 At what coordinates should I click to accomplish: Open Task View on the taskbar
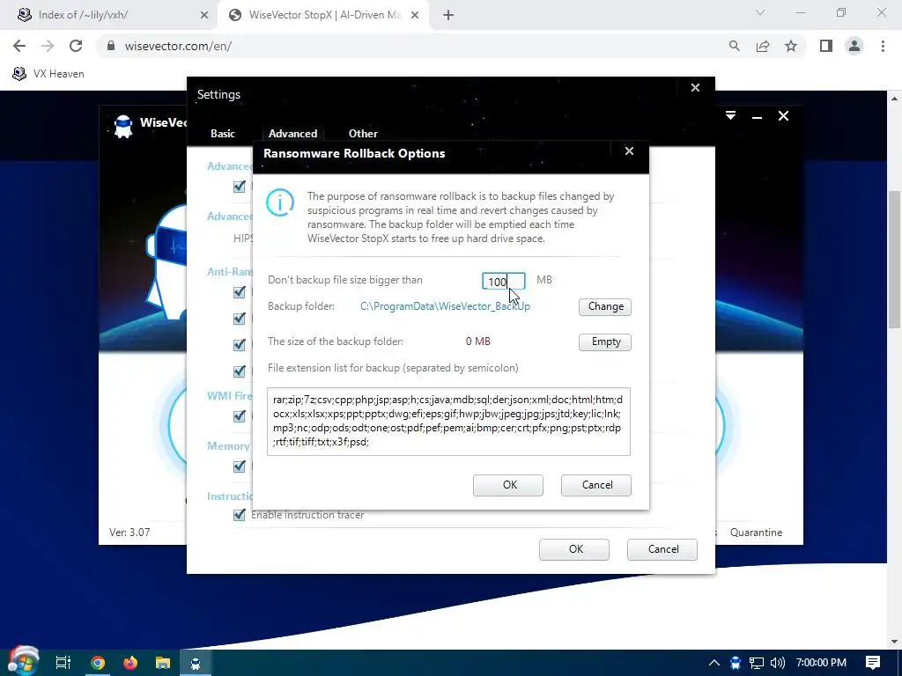63,663
